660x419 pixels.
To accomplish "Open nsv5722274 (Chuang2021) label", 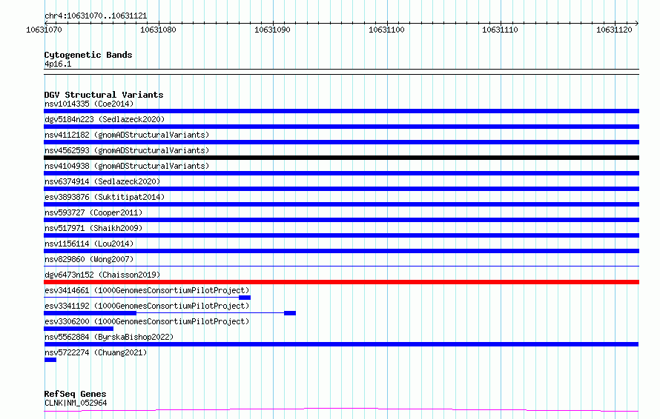I will click(x=96, y=352).
